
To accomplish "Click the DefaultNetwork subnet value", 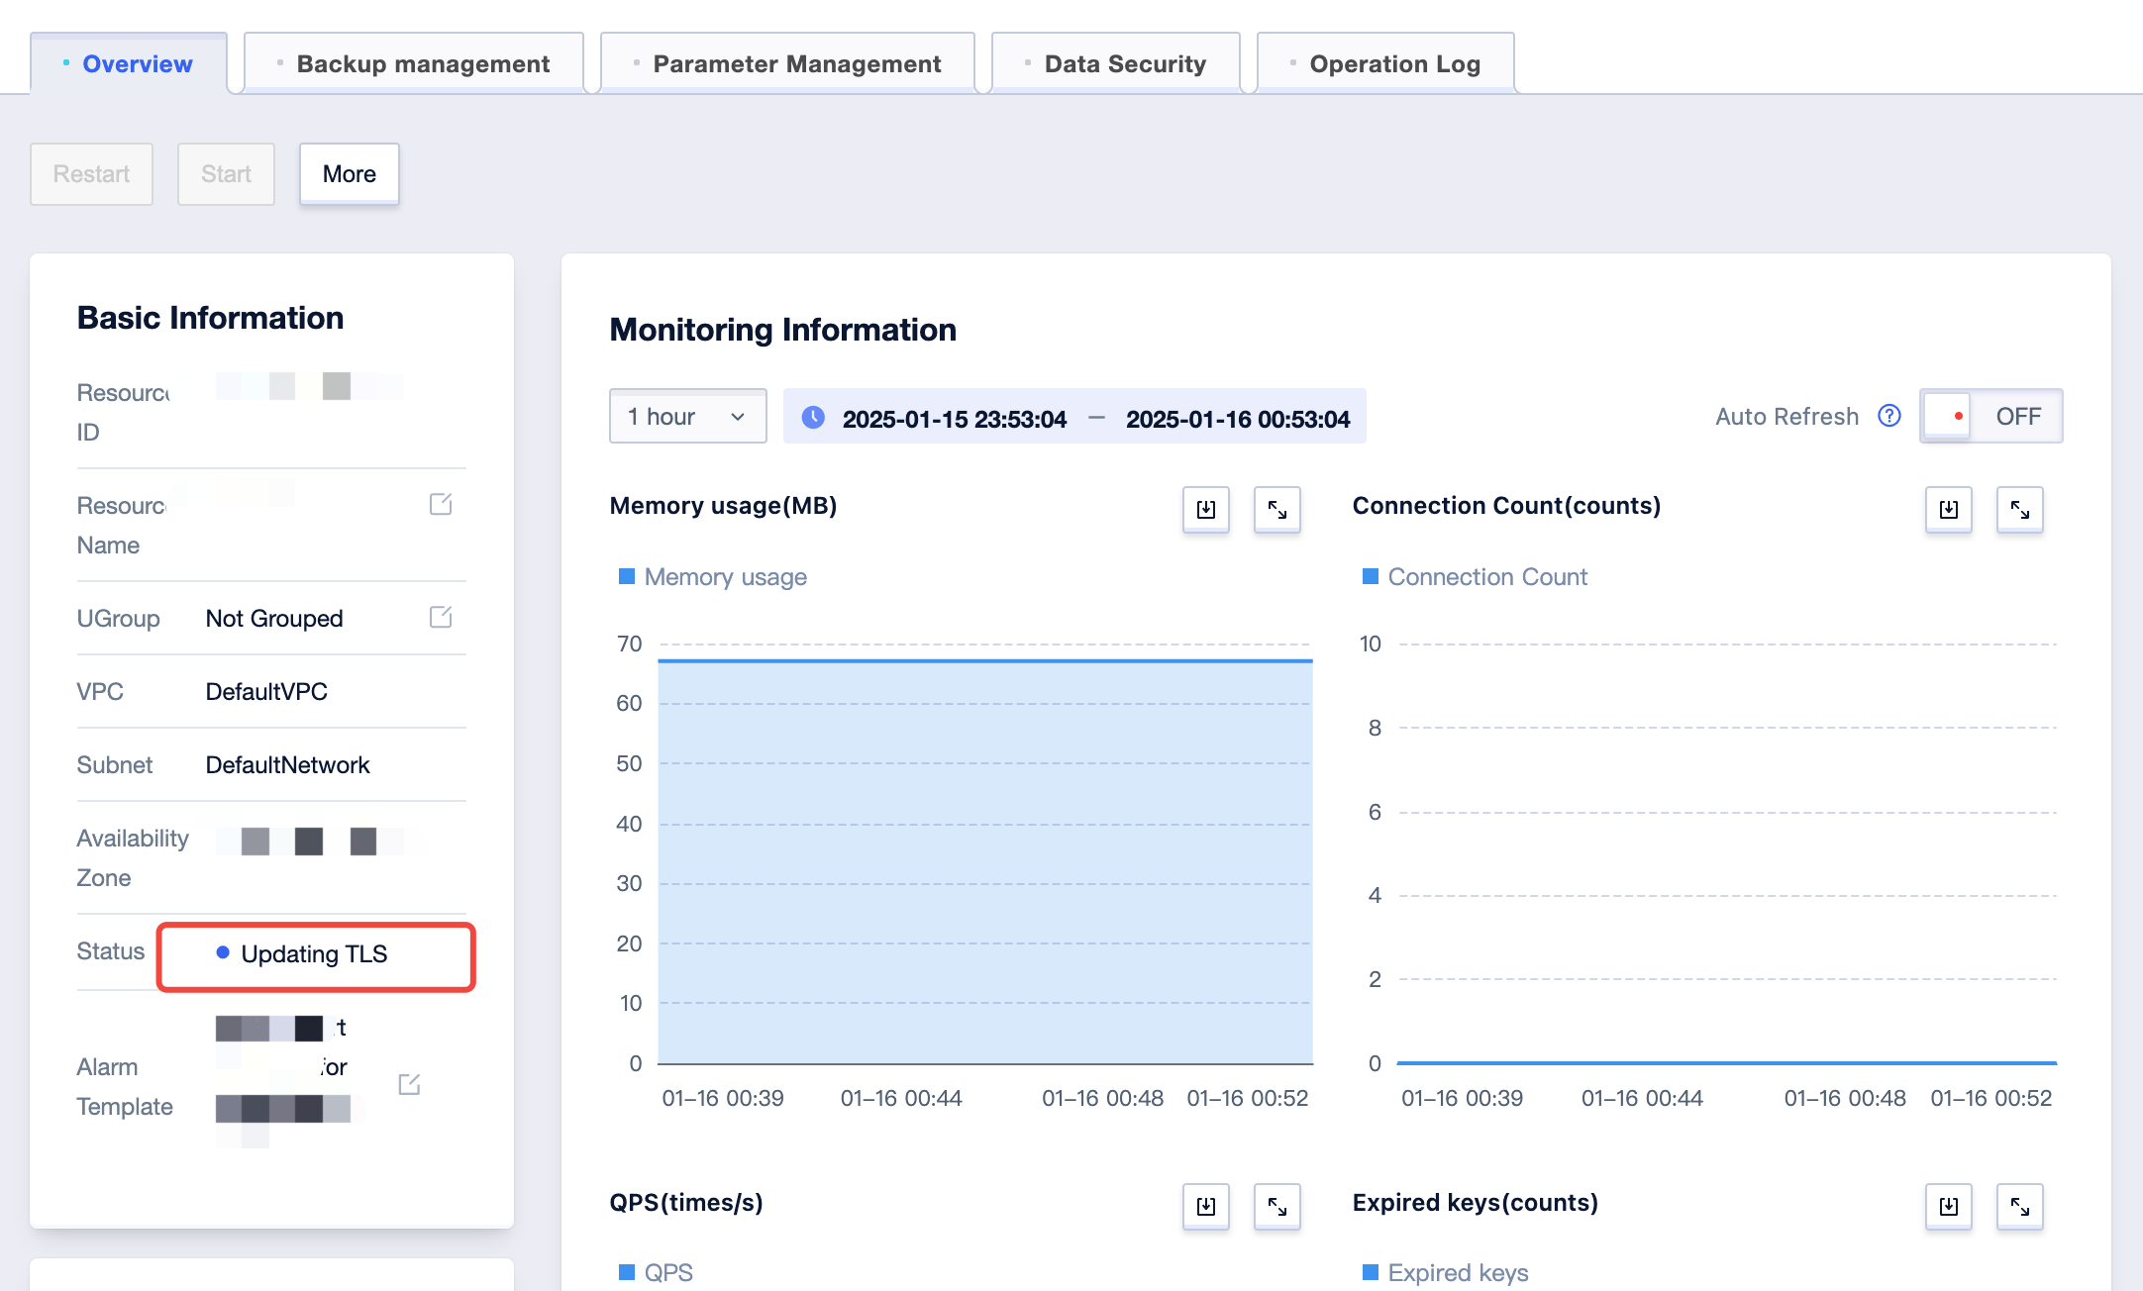I will (x=287, y=764).
